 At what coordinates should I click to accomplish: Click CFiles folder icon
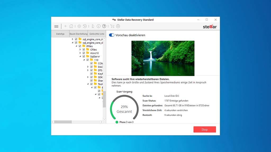click(x=88, y=49)
